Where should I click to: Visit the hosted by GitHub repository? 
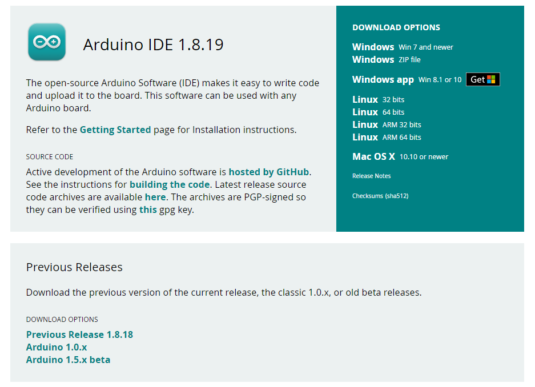coord(269,171)
